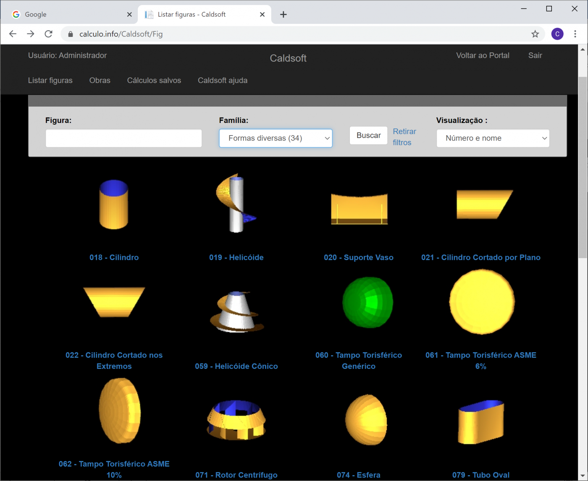Close the Google tab
This screenshot has height=481, width=588.
coord(129,15)
